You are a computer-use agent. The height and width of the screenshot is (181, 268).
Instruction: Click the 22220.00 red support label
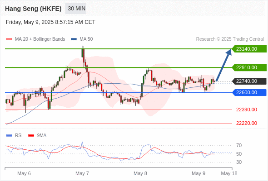click(x=247, y=123)
